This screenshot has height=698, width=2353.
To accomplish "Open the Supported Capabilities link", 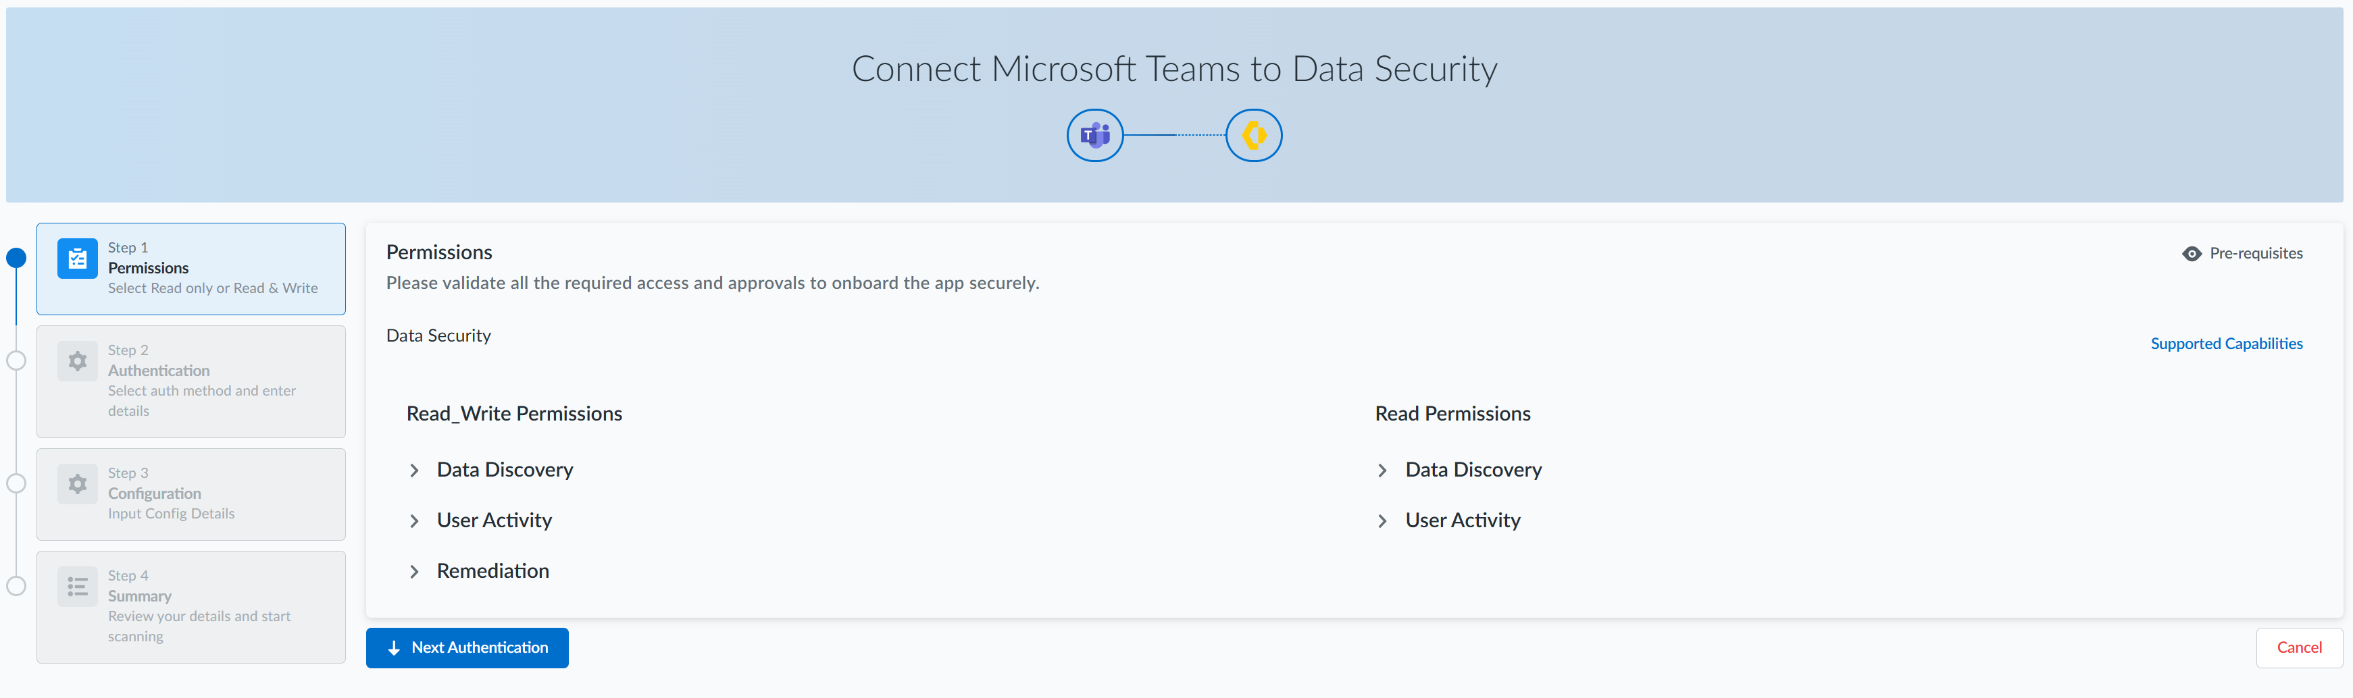I will (x=2226, y=344).
